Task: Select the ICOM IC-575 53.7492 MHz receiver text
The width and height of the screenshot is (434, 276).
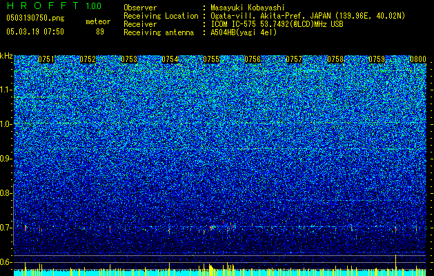Action: 277,24
